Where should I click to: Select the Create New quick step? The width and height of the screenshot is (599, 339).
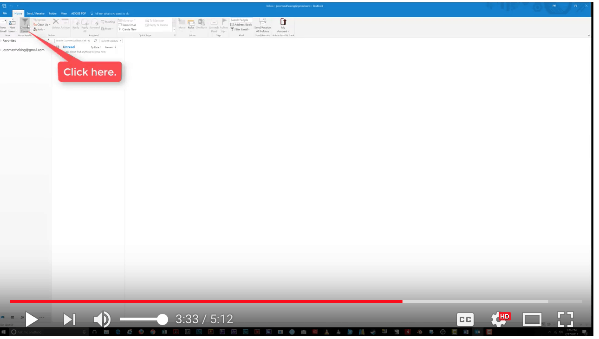[x=128, y=29]
